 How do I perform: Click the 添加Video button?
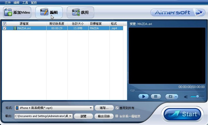[17, 12]
